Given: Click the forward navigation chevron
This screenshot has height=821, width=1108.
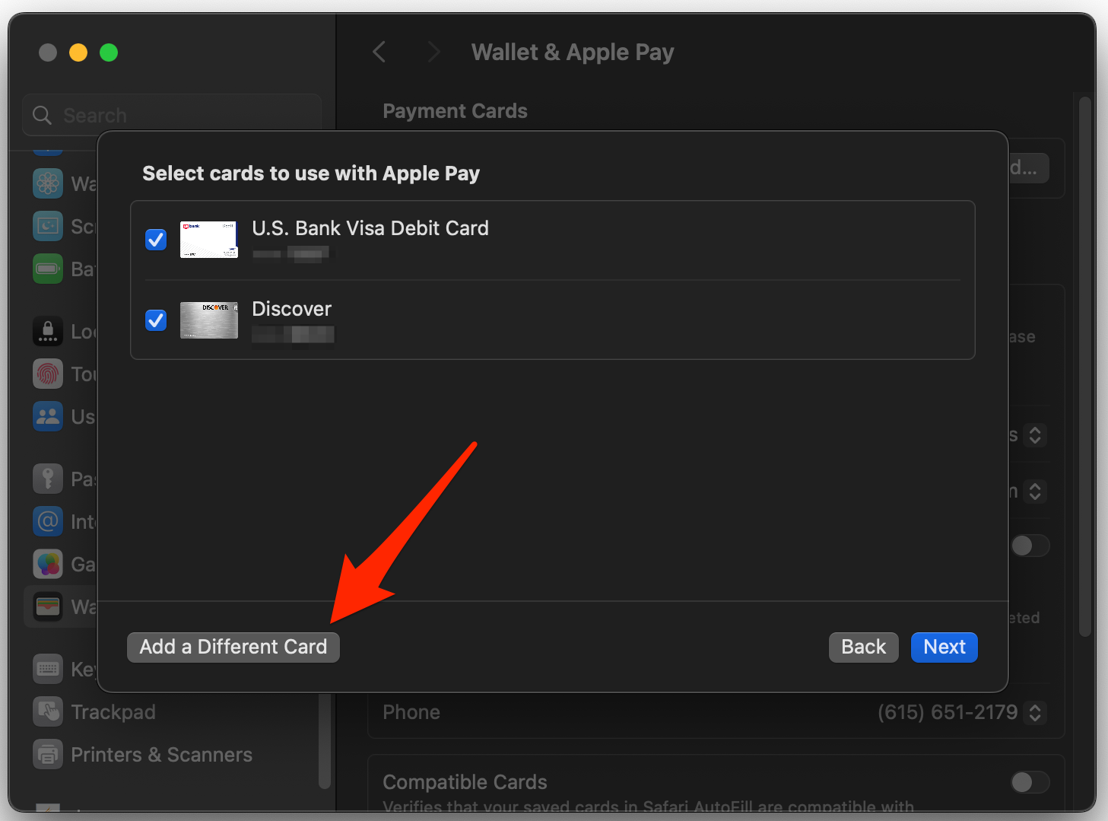Looking at the screenshot, I should 432,51.
